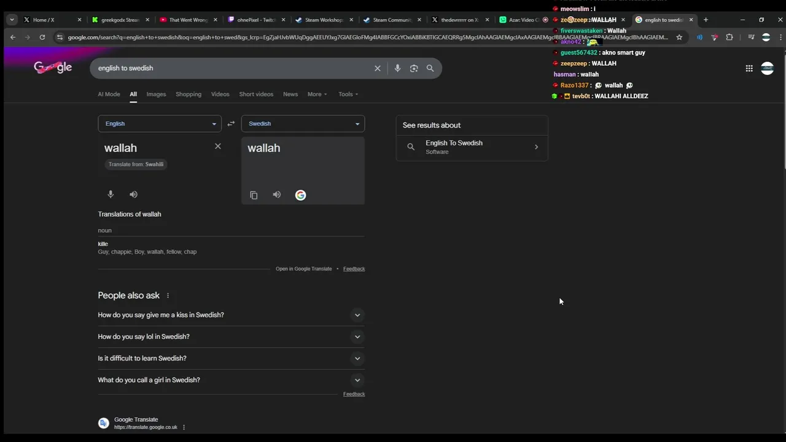The height and width of the screenshot is (442, 786).
Task: Click Open in Google Translate link
Action: click(303, 269)
